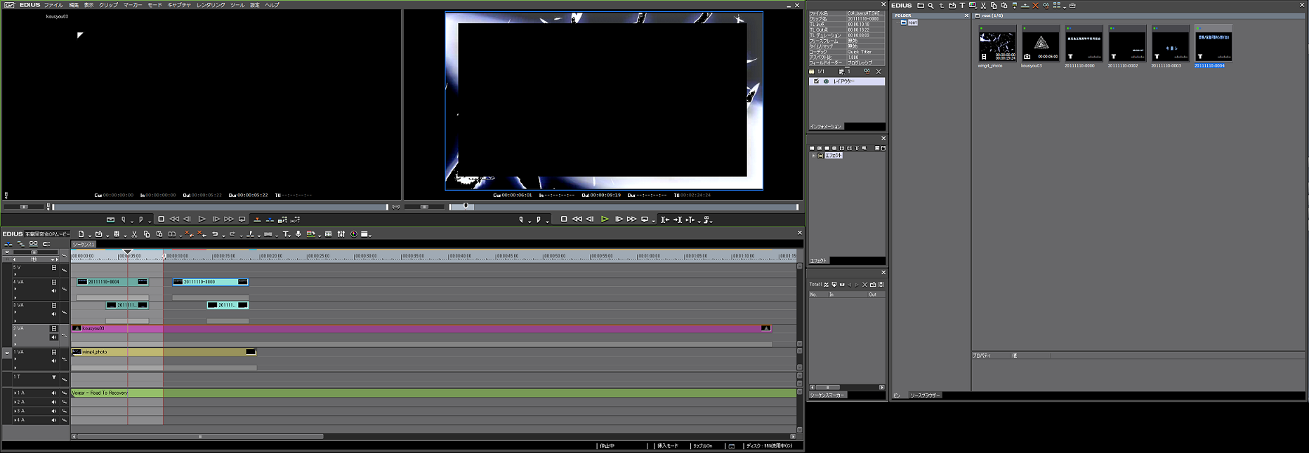Click the Search icon in the bin toolbar
This screenshot has width=1309, height=453.
930,6
